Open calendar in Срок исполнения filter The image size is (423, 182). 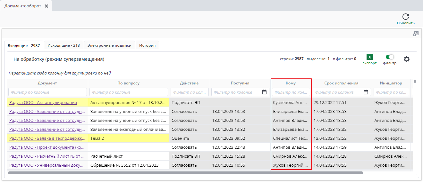366,92
